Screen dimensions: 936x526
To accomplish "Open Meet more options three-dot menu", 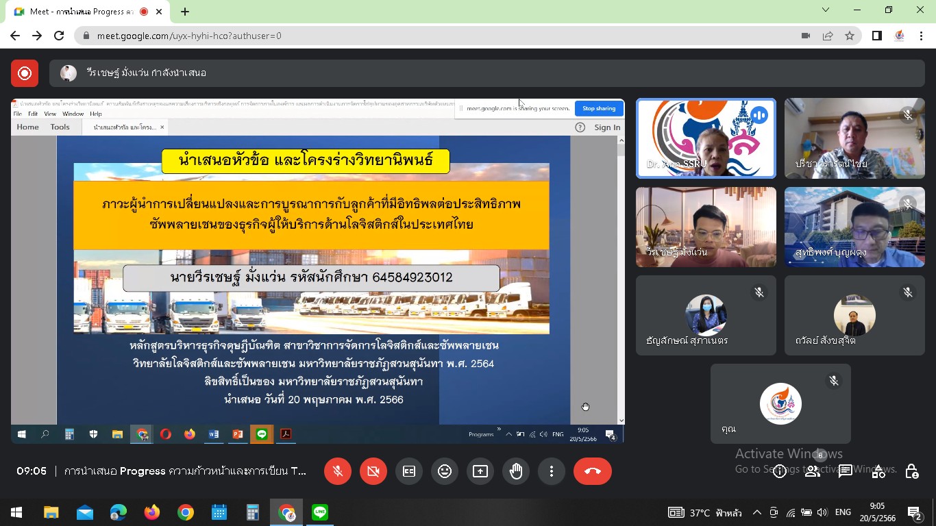I will [x=552, y=471].
